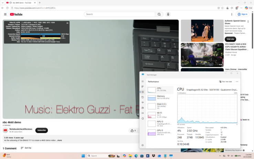254x159 pixels.
Task: Select Disk 0 (C:) in Performance list
Action: [160, 106]
